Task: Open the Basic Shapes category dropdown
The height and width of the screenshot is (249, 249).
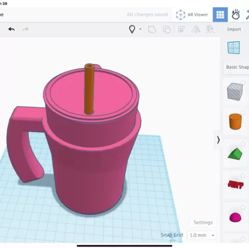Action: click(237, 67)
